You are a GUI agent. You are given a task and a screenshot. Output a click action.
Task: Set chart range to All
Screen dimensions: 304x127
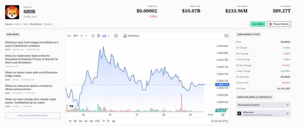114,121
